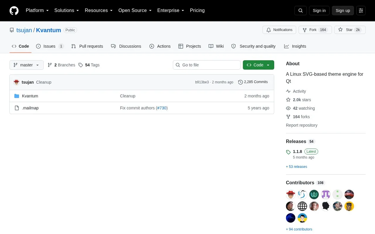
Task: Click the Sign in button
Action: click(319, 11)
